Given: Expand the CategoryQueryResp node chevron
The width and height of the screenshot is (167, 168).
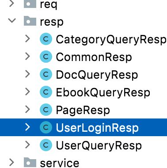Looking at the screenshot, I should point(27,39).
